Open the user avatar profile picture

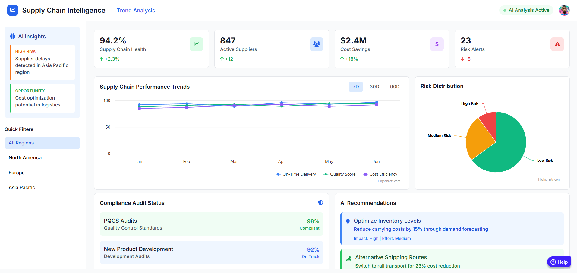point(564,10)
